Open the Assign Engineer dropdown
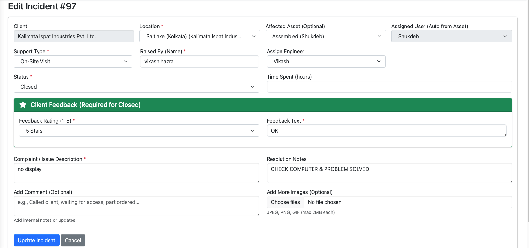The width and height of the screenshot is (529, 248). 326,61
